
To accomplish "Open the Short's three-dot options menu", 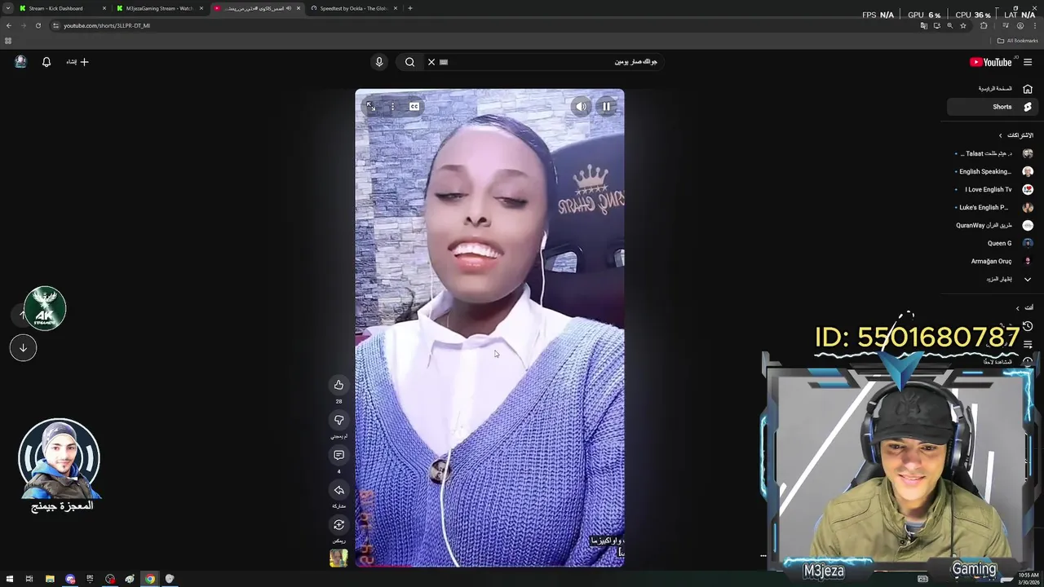I will click(x=392, y=107).
